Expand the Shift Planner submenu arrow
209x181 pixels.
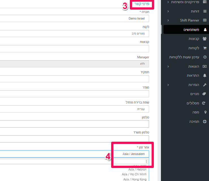[x=168, y=20]
